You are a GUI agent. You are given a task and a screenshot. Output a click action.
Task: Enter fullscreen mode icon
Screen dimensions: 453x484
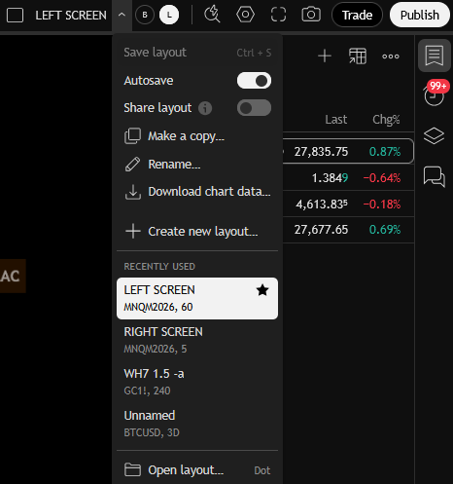pyautogui.click(x=278, y=15)
